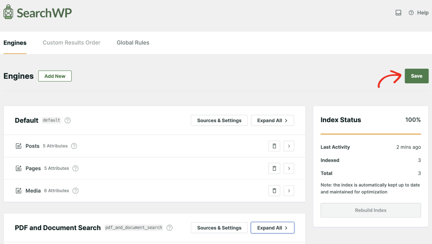Click the Media source document icon
Image resolution: width=432 pixels, height=244 pixels.
coord(18,191)
